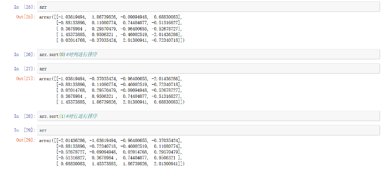Click the Out[29] output prompt
Screen dimensions: 382x171
(26, 140)
